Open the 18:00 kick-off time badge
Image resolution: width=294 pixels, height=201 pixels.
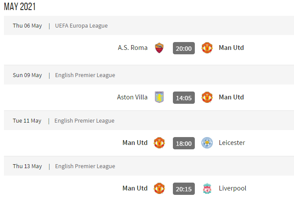point(184,143)
